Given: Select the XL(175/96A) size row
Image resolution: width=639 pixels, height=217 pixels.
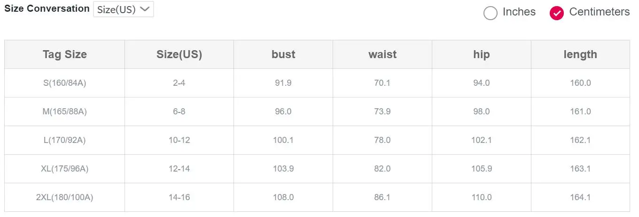Looking at the screenshot, I should tap(317, 169).
